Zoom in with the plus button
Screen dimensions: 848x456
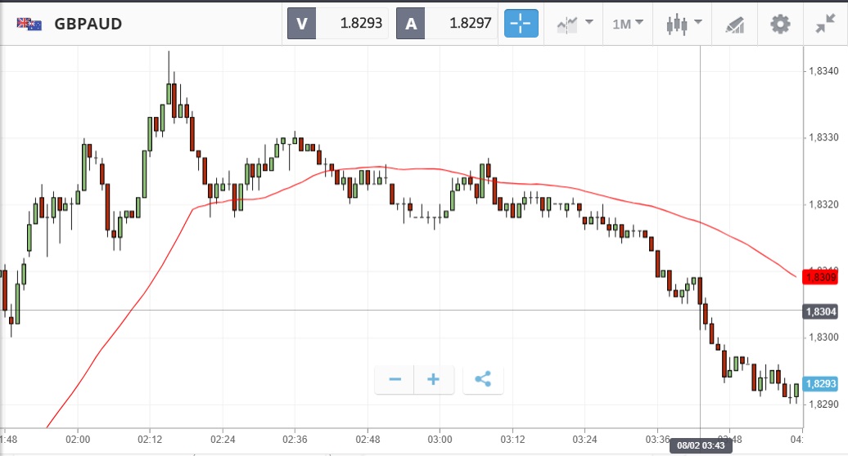(434, 379)
